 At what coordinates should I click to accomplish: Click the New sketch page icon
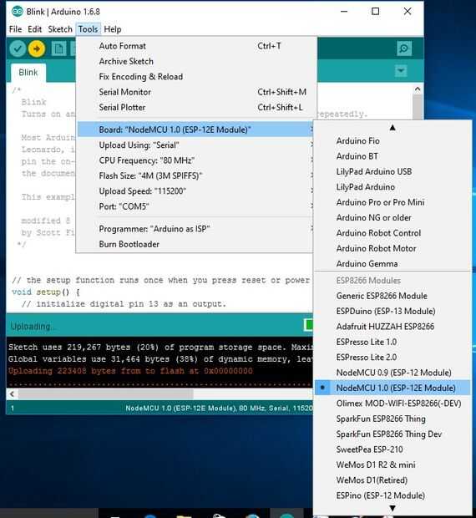click(58, 49)
